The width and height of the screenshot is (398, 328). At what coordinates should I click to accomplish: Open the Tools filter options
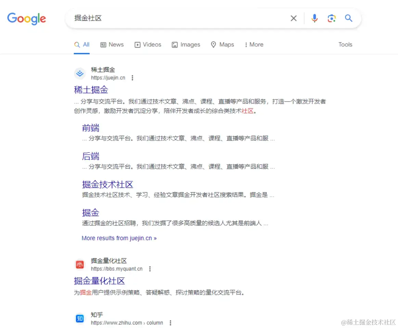345,45
